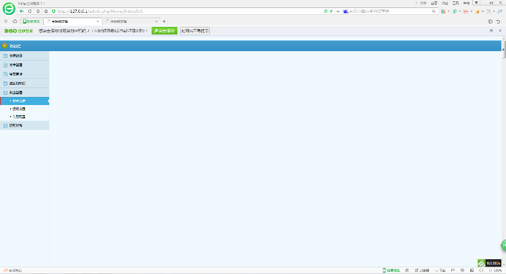This screenshot has width=506, height=274.
Task: Click the screenshot scissors extension icon
Action: (488, 11)
